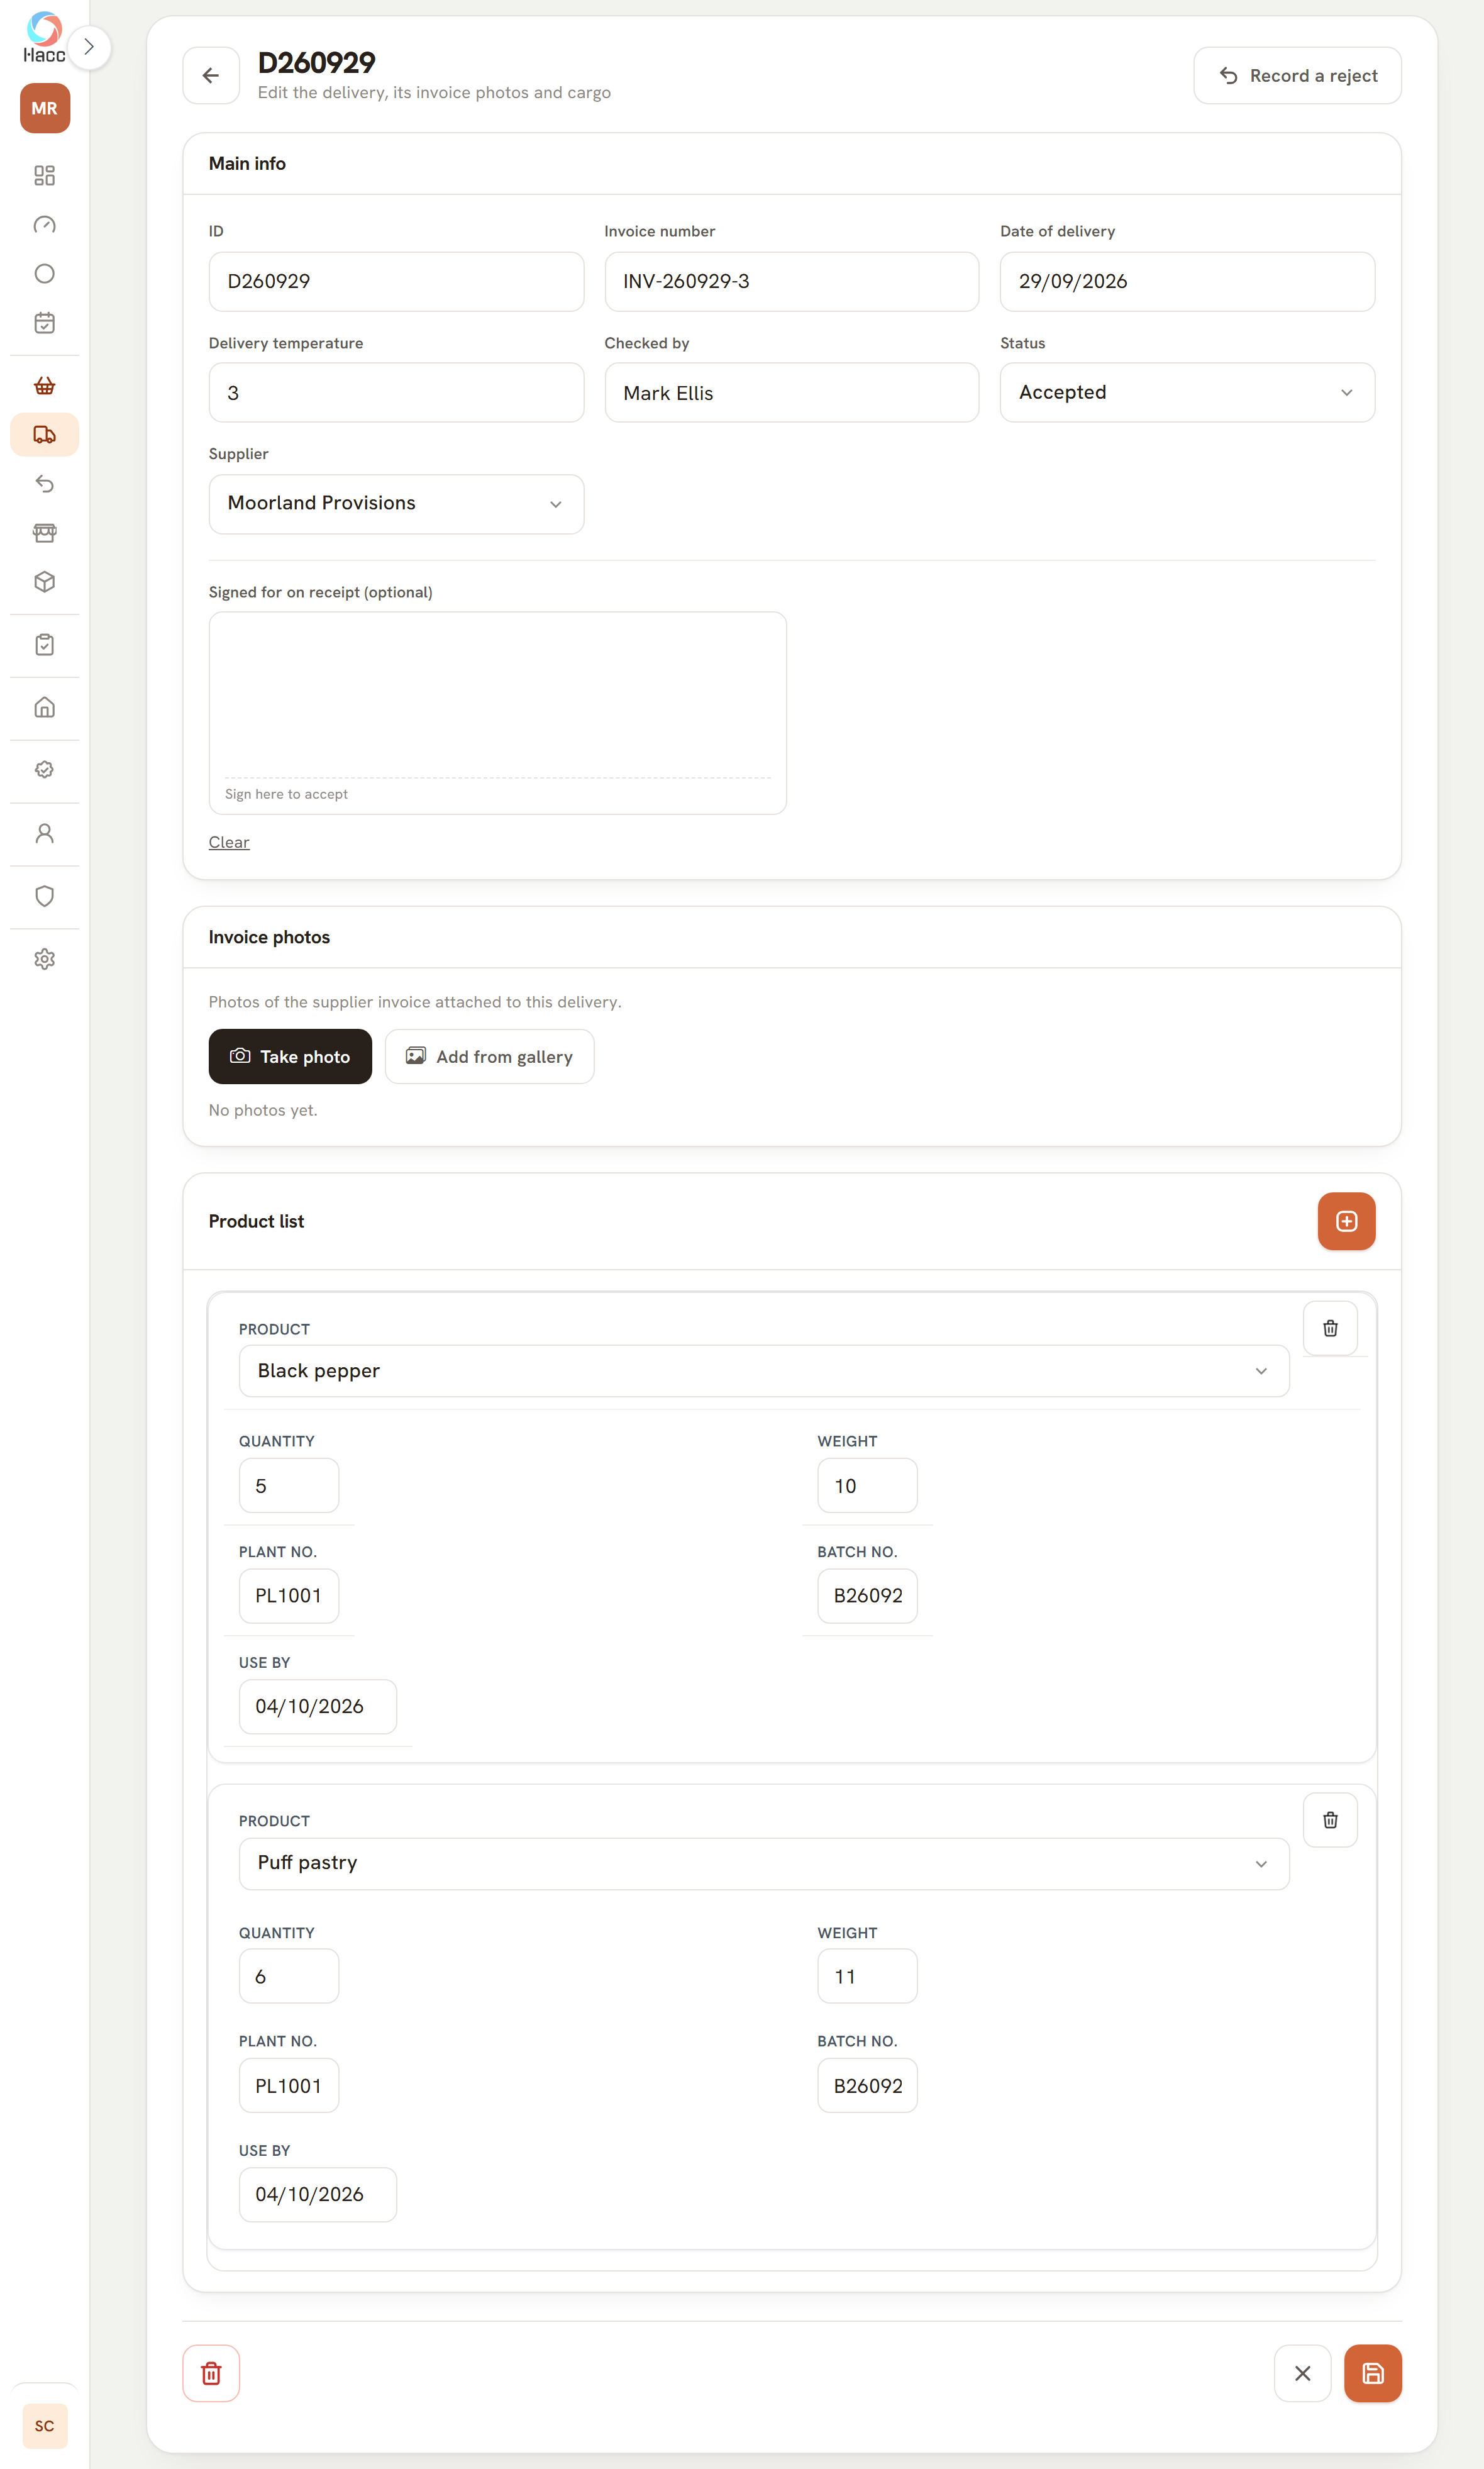Open the circle icon in sidebar

(x=45, y=274)
